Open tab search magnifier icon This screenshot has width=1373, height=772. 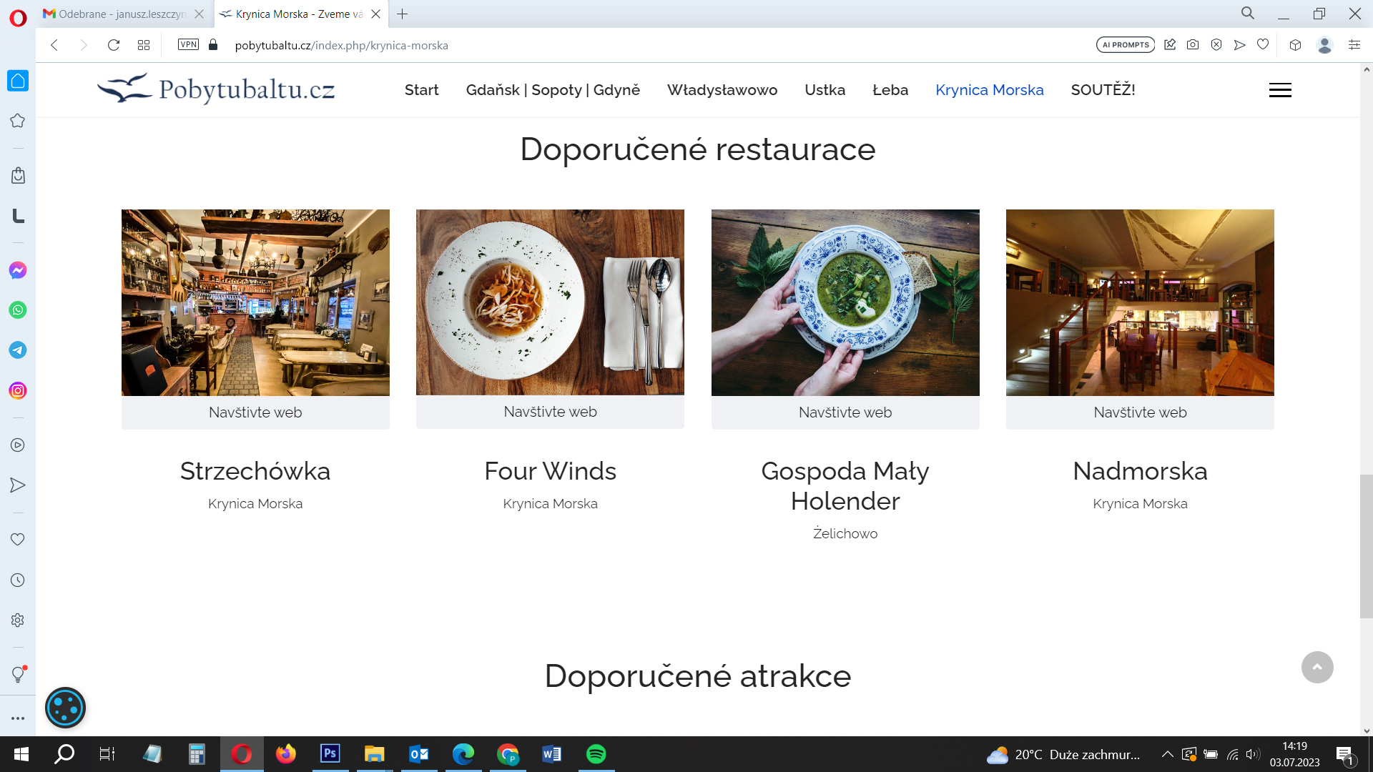click(x=1248, y=14)
